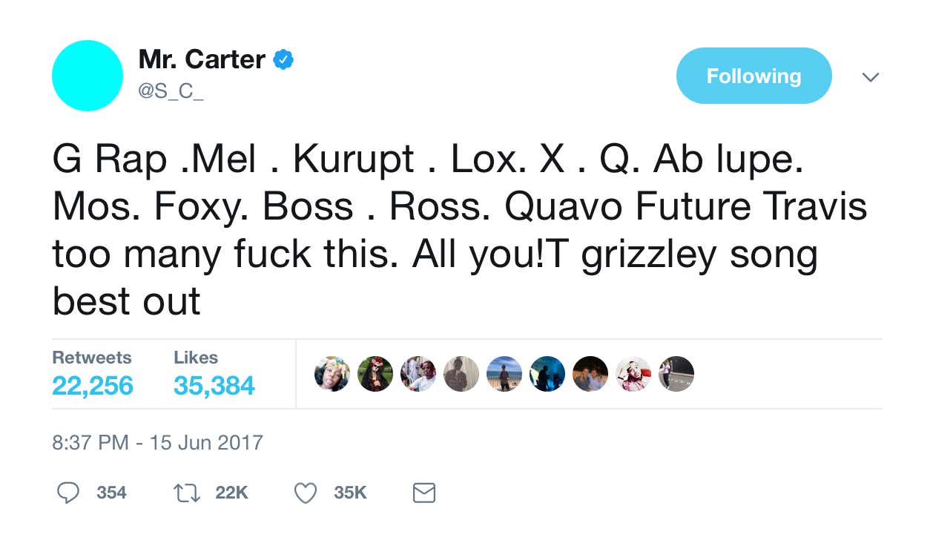The width and height of the screenshot is (933, 549).
Task: Click the blue verified badge
Action: point(283,60)
